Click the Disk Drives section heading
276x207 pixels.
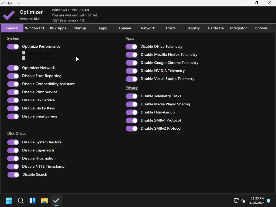point(17,133)
